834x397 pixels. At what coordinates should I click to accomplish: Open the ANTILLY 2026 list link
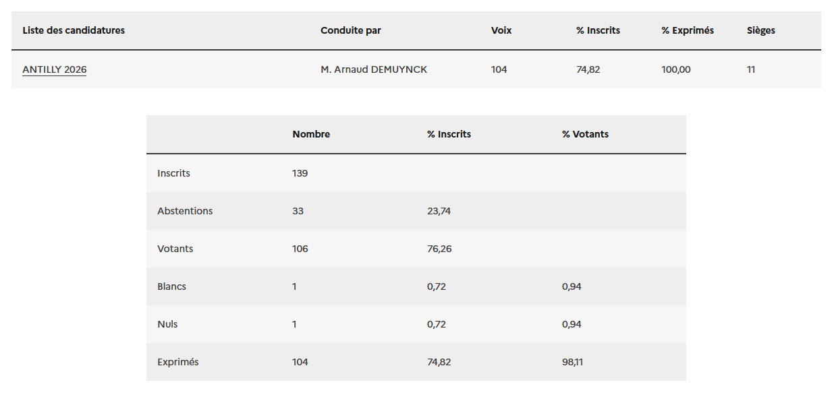pos(55,69)
